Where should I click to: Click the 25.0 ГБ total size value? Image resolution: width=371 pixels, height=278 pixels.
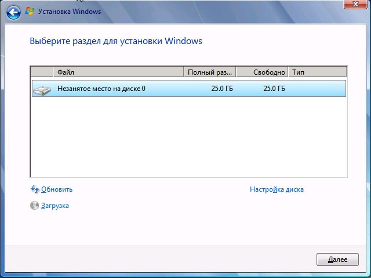(x=222, y=89)
